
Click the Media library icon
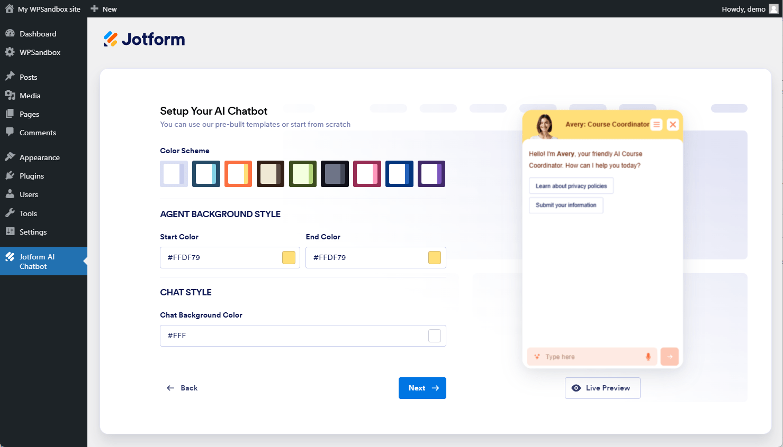[10, 95]
